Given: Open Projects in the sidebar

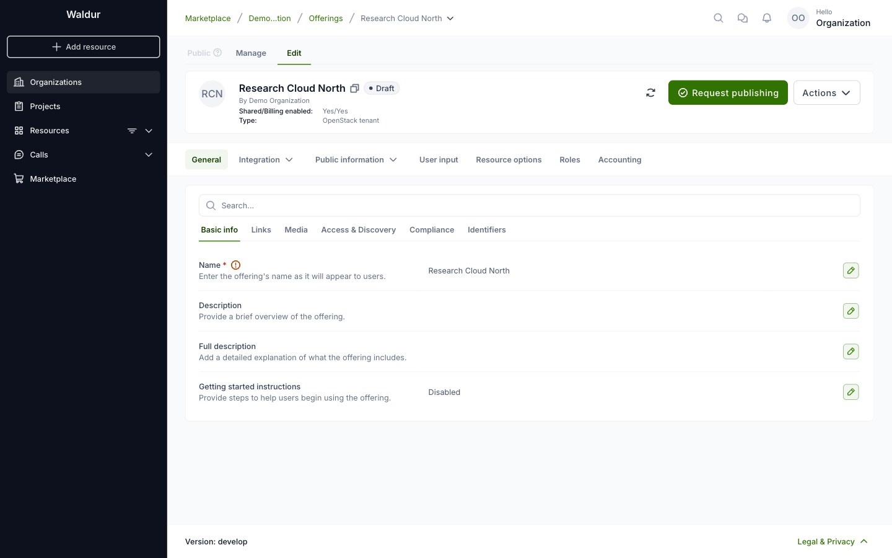Looking at the screenshot, I should pos(84,106).
